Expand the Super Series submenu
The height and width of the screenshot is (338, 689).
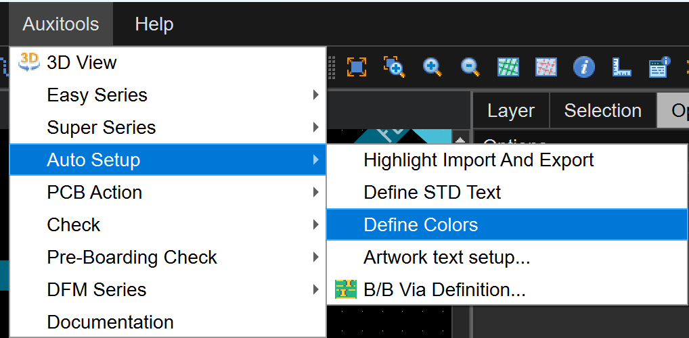point(101,128)
